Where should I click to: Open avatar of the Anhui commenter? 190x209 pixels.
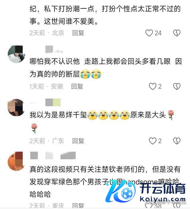[16, 54]
